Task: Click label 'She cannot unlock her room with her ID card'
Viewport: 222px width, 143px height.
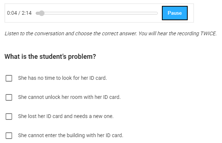Action: click(x=69, y=97)
